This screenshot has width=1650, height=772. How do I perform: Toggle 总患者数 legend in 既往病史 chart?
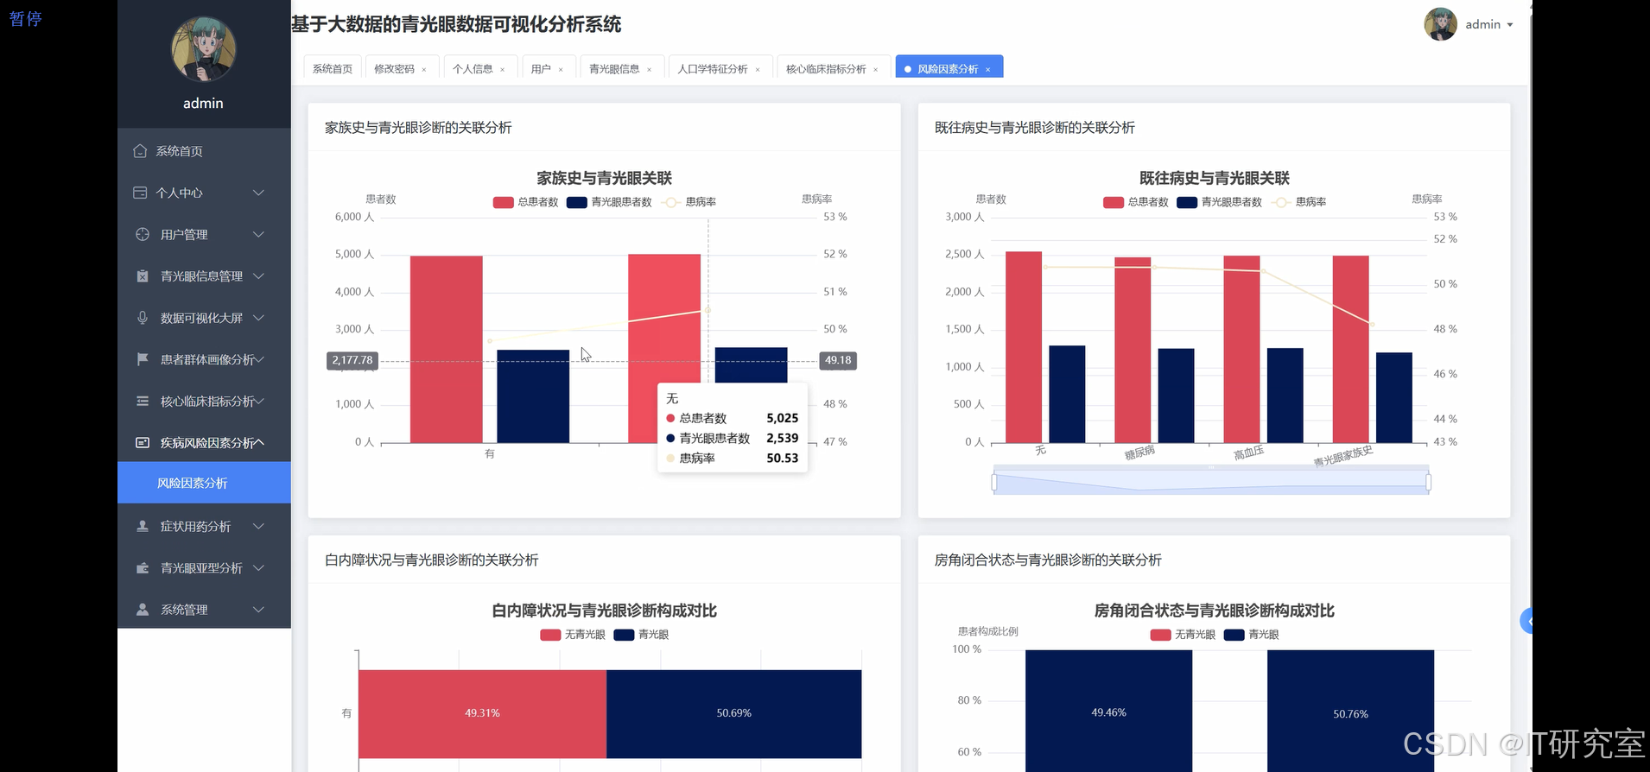[1135, 202]
